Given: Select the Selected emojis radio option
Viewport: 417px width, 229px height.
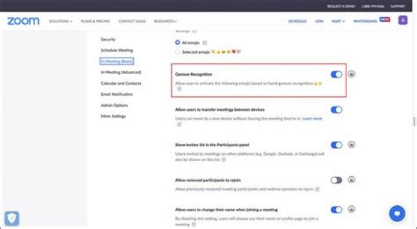Looking at the screenshot, I should click(177, 52).
